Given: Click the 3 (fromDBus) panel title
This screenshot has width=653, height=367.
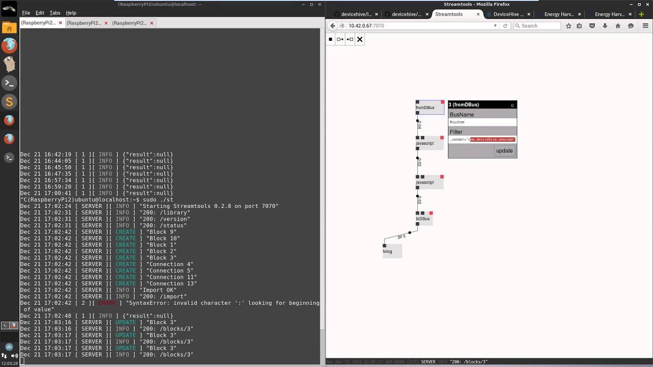Looking at the screenshot, I should [x=464, y=105].
